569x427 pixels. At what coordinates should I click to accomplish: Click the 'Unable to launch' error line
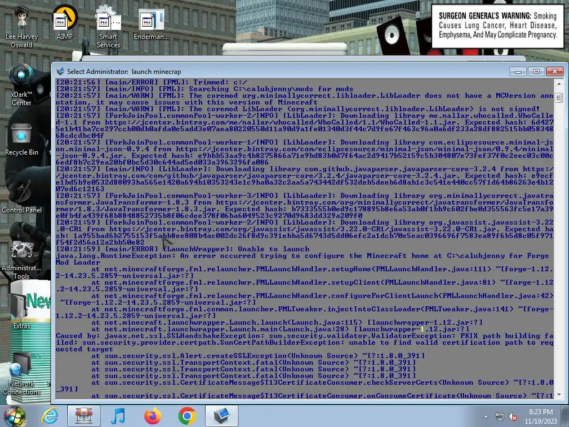coord(182,249)
